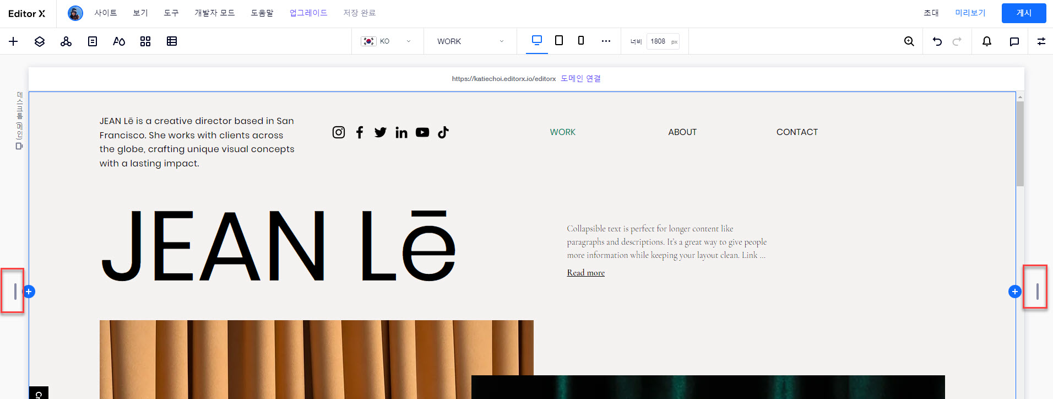Click the right blue add-section plus button
Viewport: 1053px width, 399px height.
pyautogui.click(x=1015, y=292)
